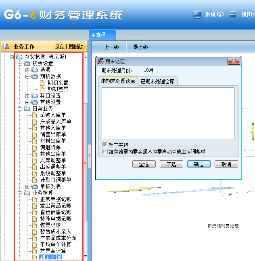Expand the 选项 tree node
This screenshot has height=261, width=255.
27,70
